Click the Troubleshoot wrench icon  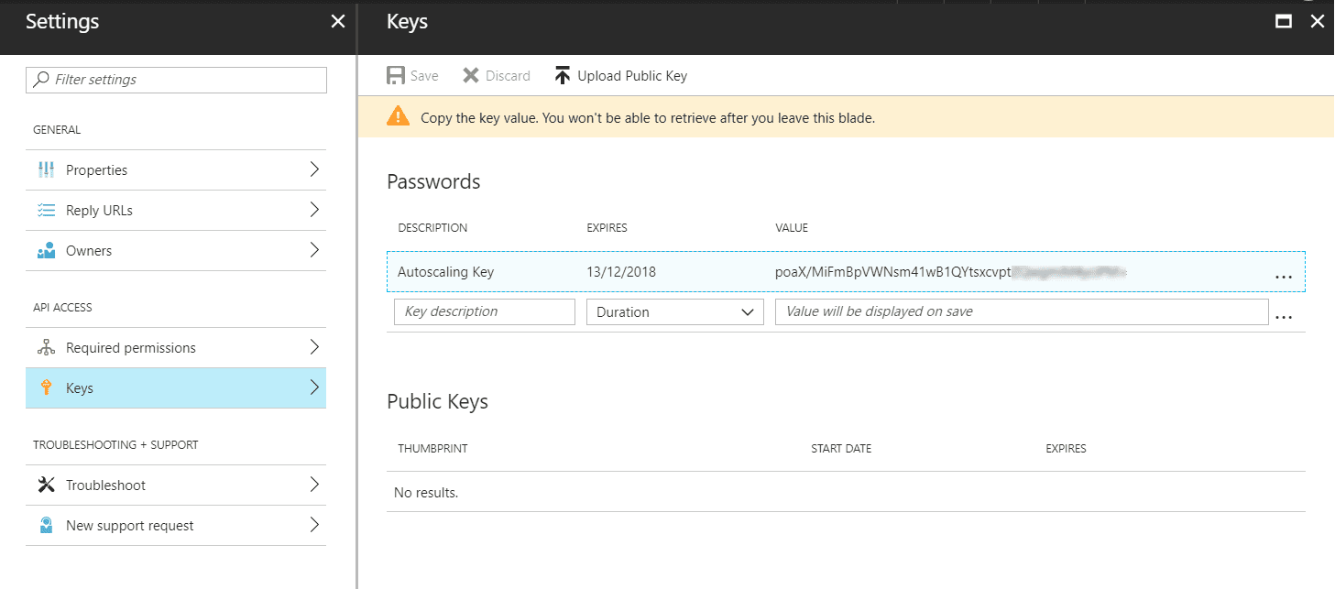point(46,485)
